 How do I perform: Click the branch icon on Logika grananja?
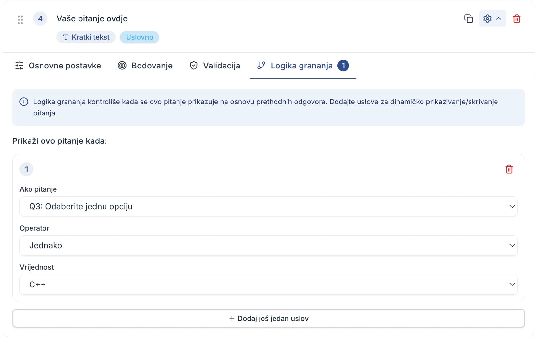[x=261, y=66]
